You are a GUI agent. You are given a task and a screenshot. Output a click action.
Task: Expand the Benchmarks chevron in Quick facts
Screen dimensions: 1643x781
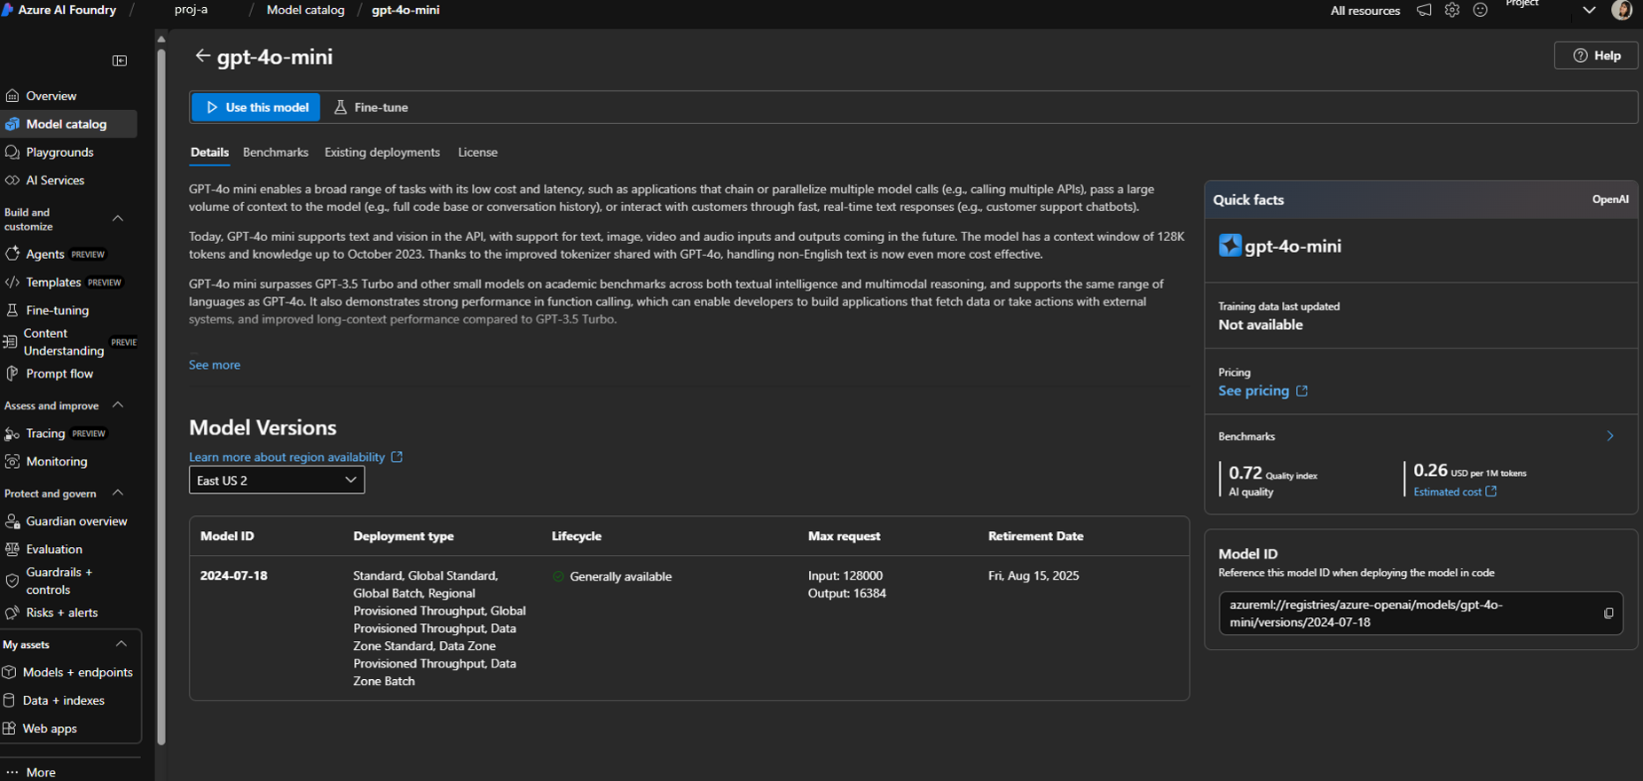coord(1610,436)
